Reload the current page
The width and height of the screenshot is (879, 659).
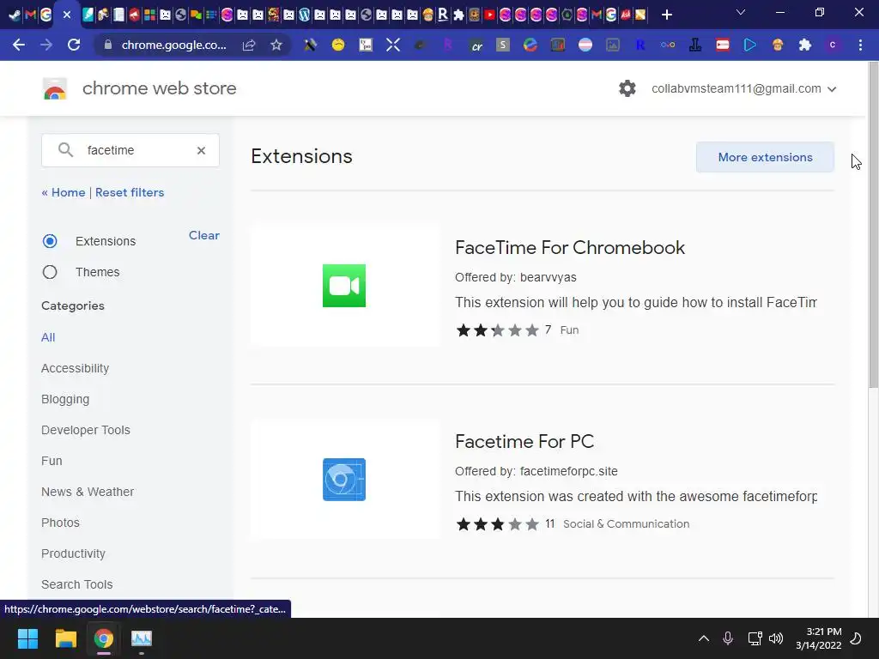[x=74, y=45]
